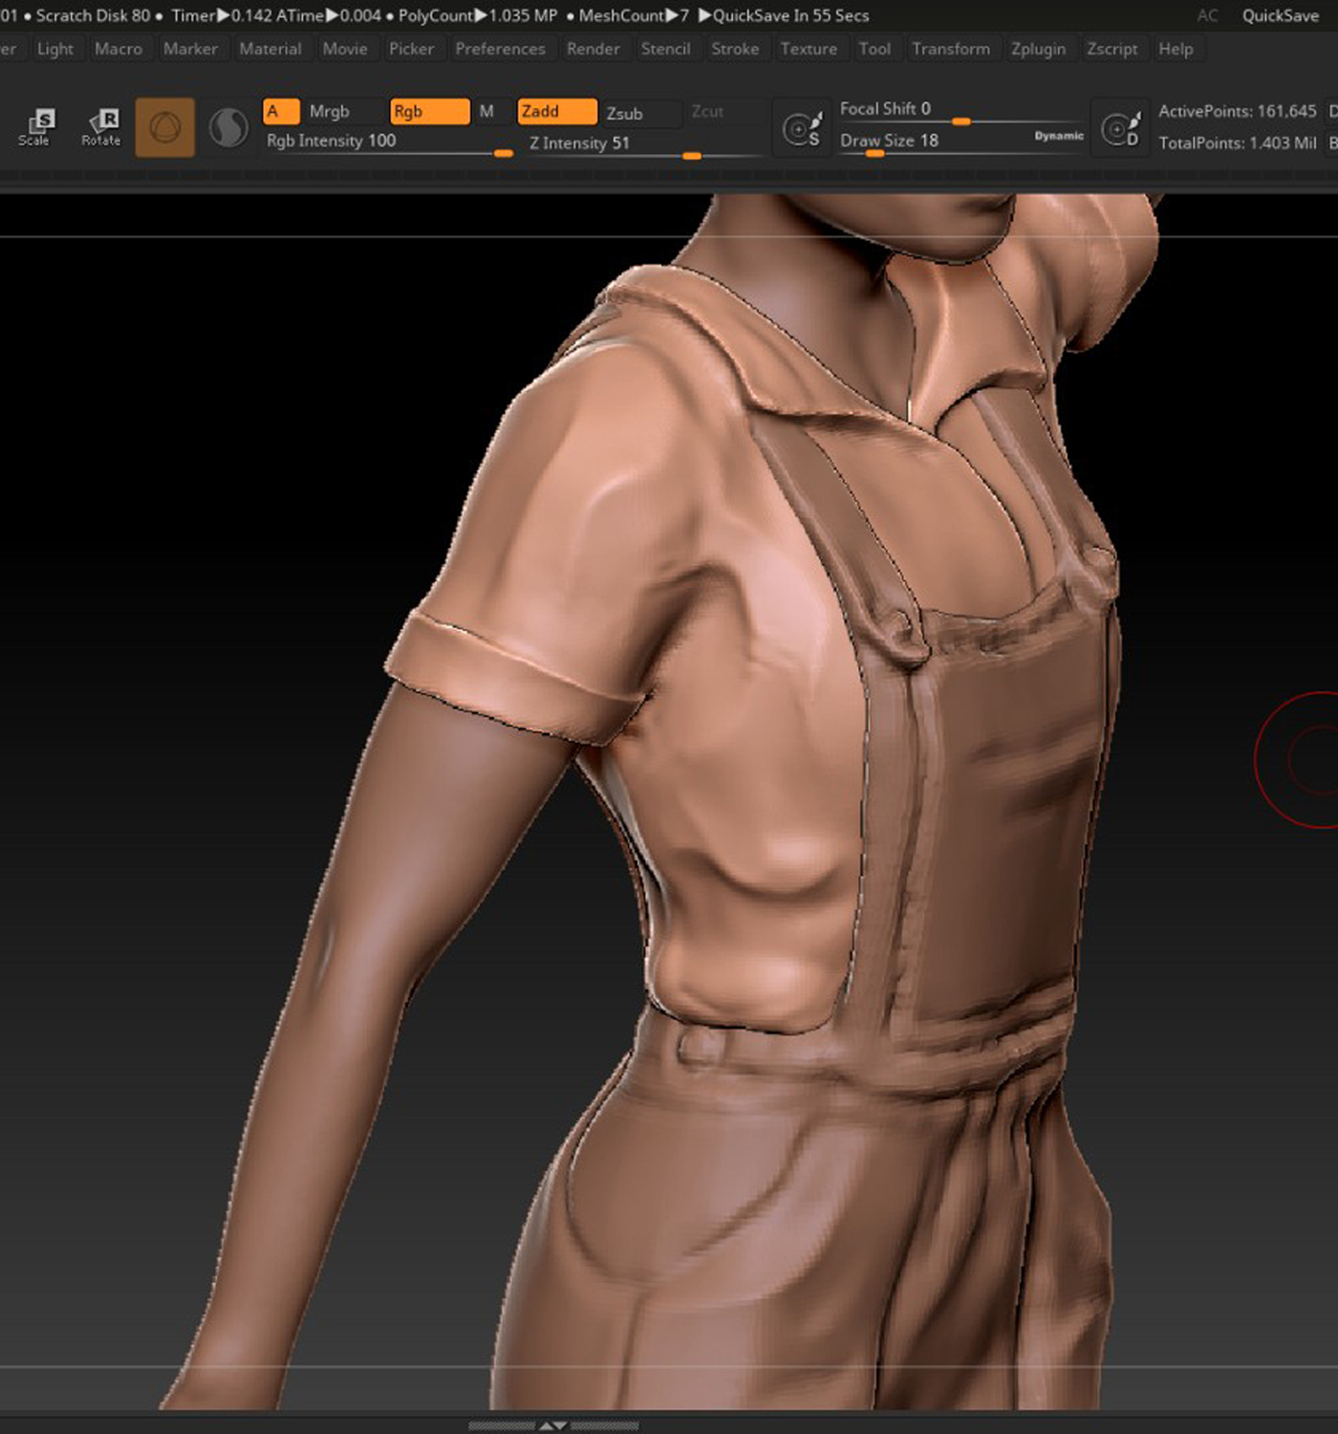Viewport: 1338px width, 1434px height.
Task: Click the divider arrows at the canvas bottom
Action: (x=554, y=1424)
